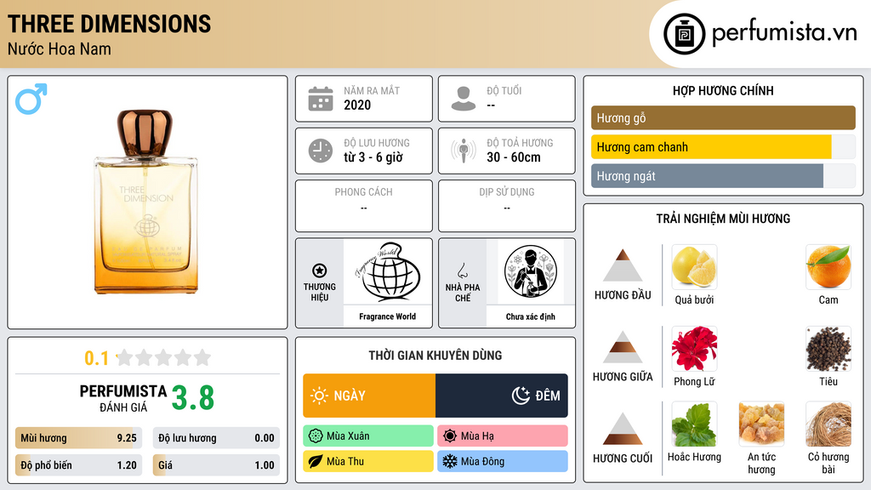Click the Trải nghiệm mùi hương heading
This screenshot has height=490, width=871.
tap(723, 219)
